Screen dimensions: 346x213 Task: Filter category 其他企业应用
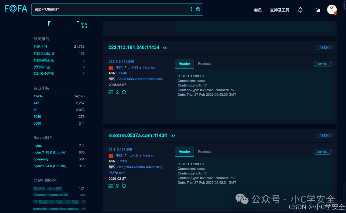44,53
